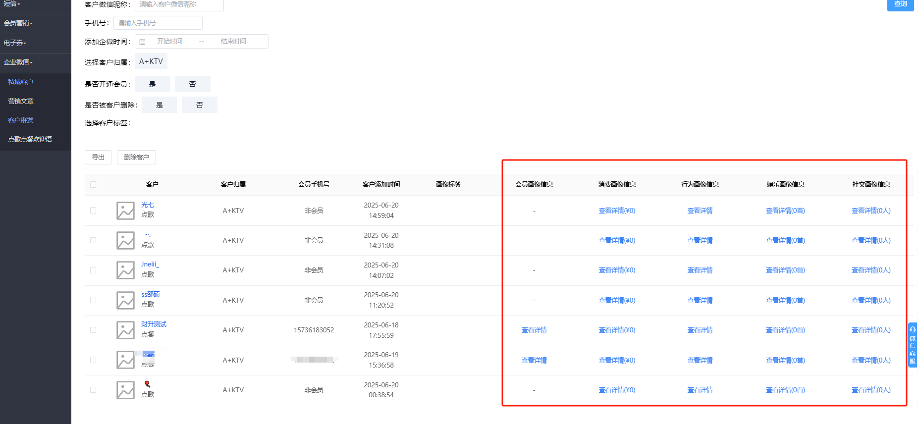Check the row checkbox for 财升测试
The width and height of the screenshot is (918, 424).
[93, 330]
